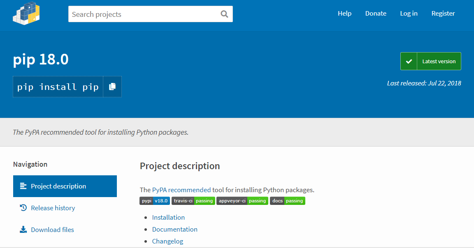The image size is (474, 248).
Task: Click the Register link in header
Action: (443, 14)
